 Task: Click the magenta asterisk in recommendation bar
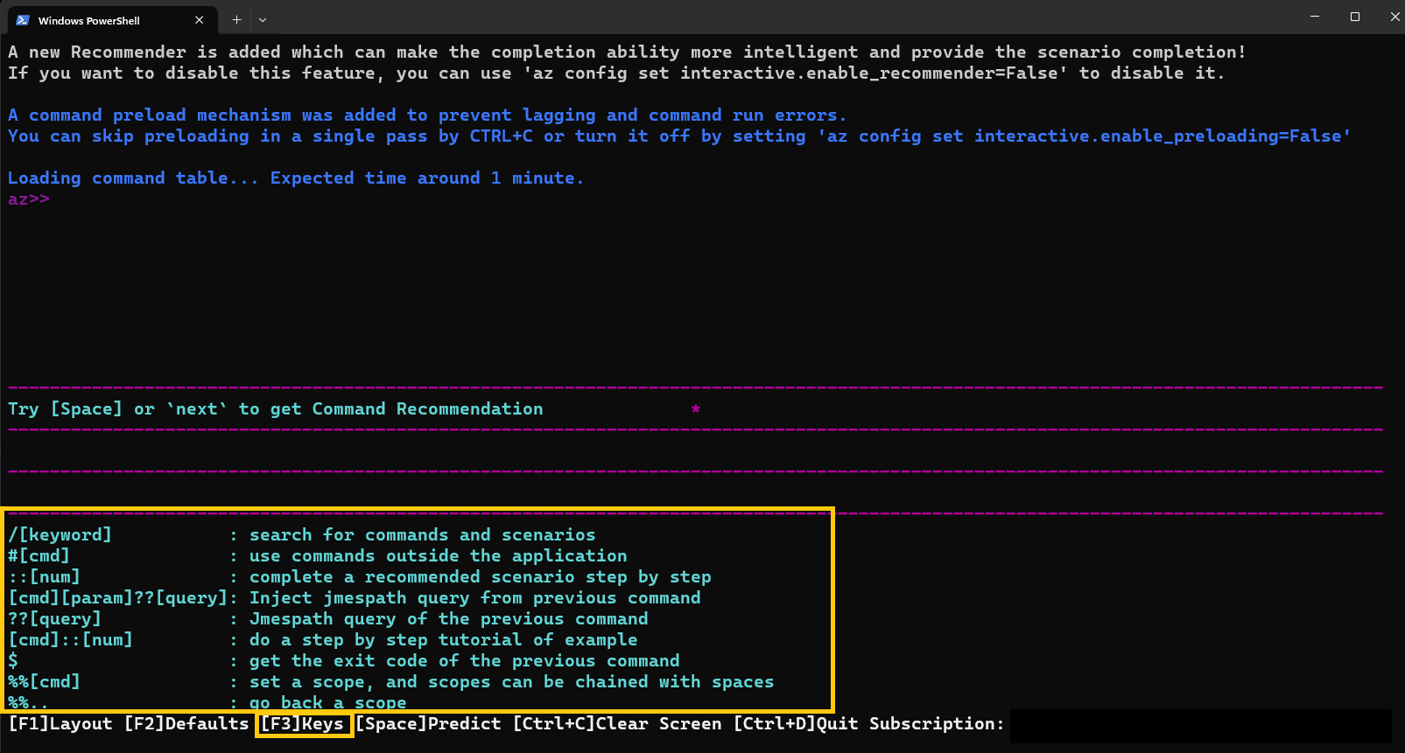click(696, 408)
